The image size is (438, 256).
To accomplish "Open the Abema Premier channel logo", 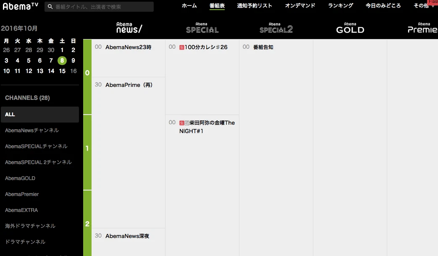I will (x=422, y=28).
